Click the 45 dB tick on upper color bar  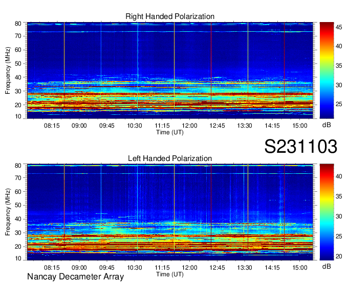pyautogui.click(x=338, y=27)
